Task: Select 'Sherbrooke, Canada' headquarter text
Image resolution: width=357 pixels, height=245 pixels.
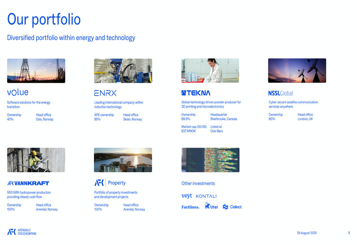Action: [223, 119]
